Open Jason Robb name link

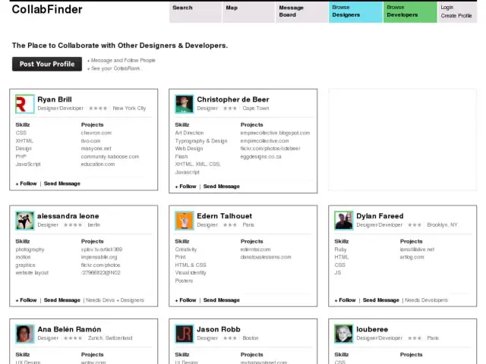coord(219,329)
